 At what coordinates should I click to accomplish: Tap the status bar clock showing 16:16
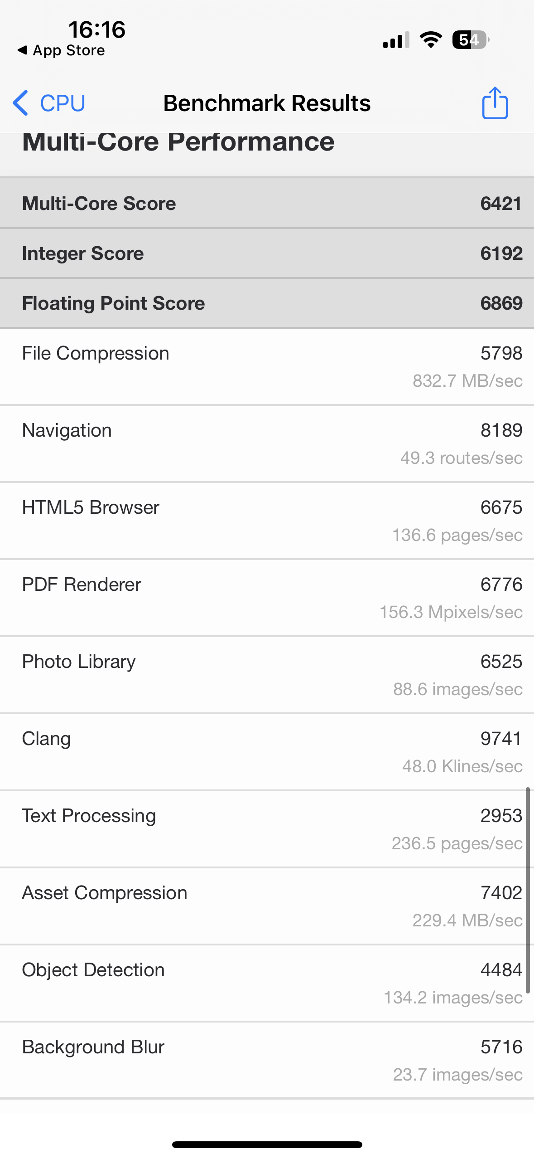(96, 29)
